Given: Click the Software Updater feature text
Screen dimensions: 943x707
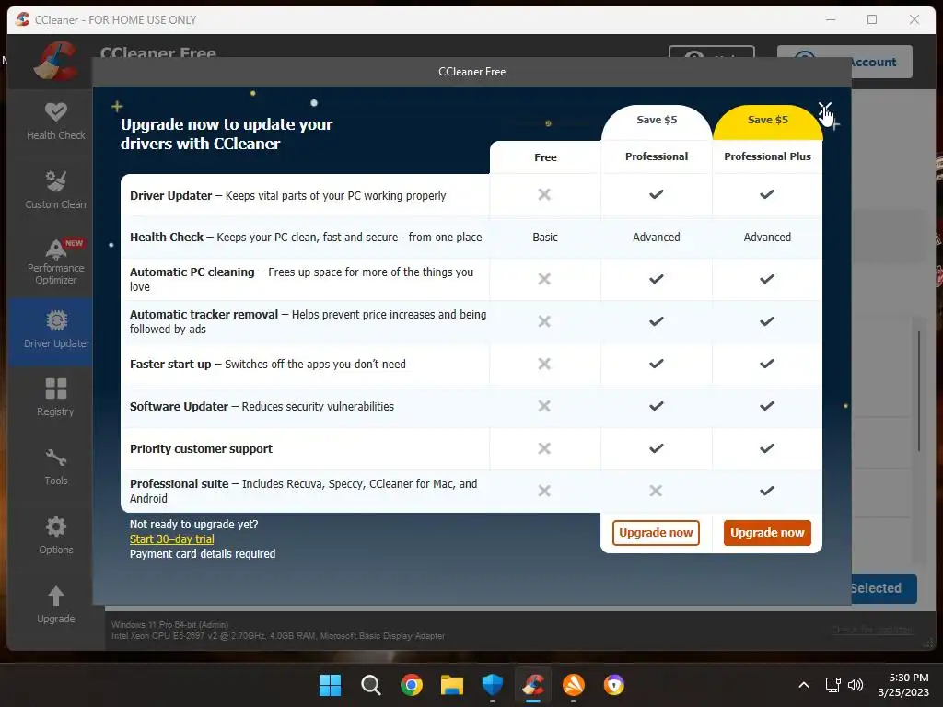Looking at the screenshot, I should tap(262, 406).
